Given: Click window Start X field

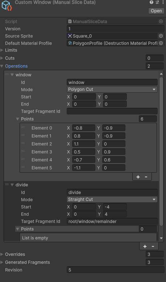Looking at the screenshot, I should [x=84, y=97].
